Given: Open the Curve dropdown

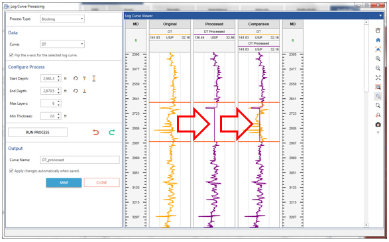Looking at the screenshot, I should coord(62,44).
